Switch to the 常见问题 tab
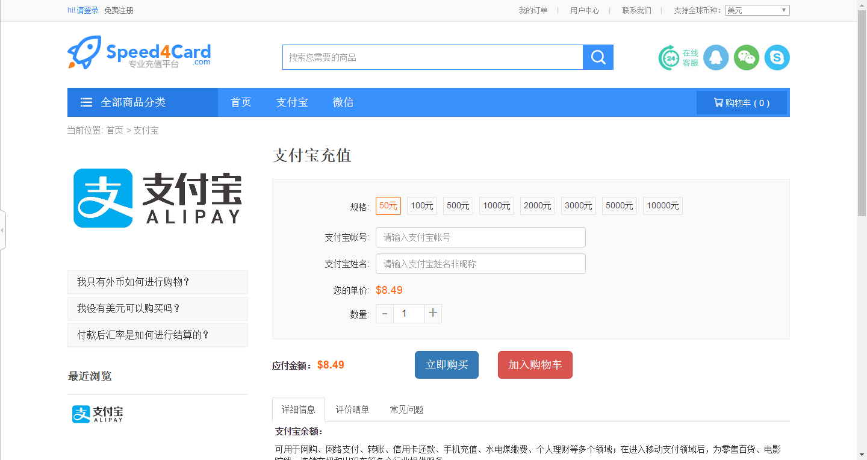The height and width of the screenshot is (460, 867). pyautogui.click(x=406, y=409)
